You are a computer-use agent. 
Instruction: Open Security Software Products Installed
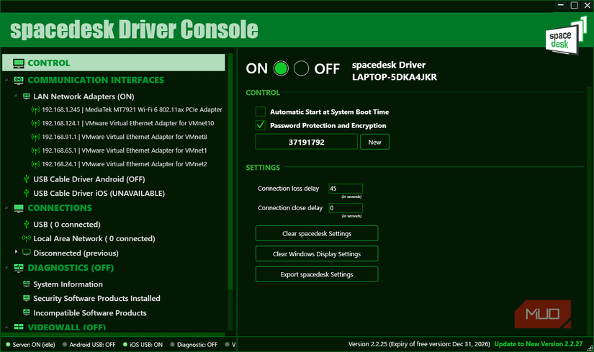[96, 299]
